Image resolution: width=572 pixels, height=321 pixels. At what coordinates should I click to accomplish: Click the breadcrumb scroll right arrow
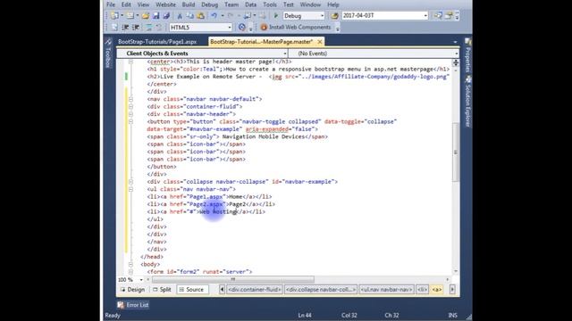click(452, 290)
